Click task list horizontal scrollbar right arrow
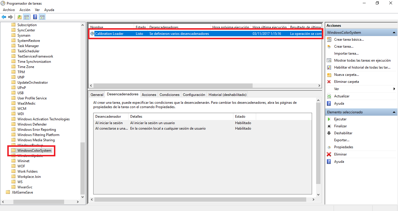This screenshot has width=398, height=211. pyautogui.click(x=319, y=86)
